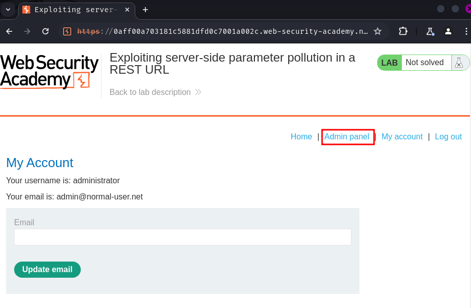Select the Exploiting server- browser tab
The image size is (471, 308).
coord(77,10)
